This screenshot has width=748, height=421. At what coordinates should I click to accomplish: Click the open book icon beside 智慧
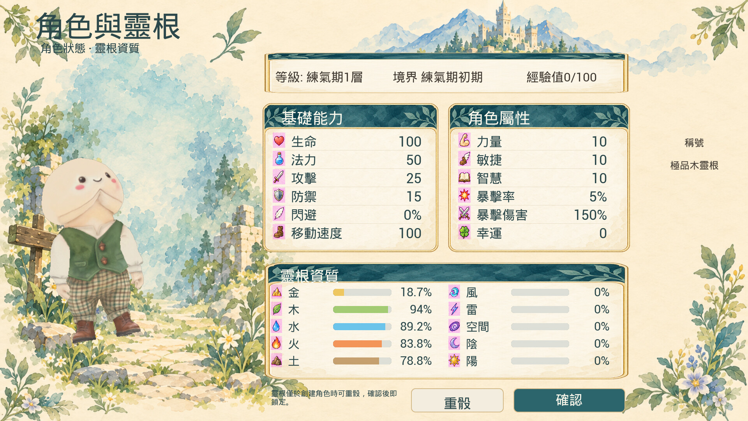tap(464, 177)
